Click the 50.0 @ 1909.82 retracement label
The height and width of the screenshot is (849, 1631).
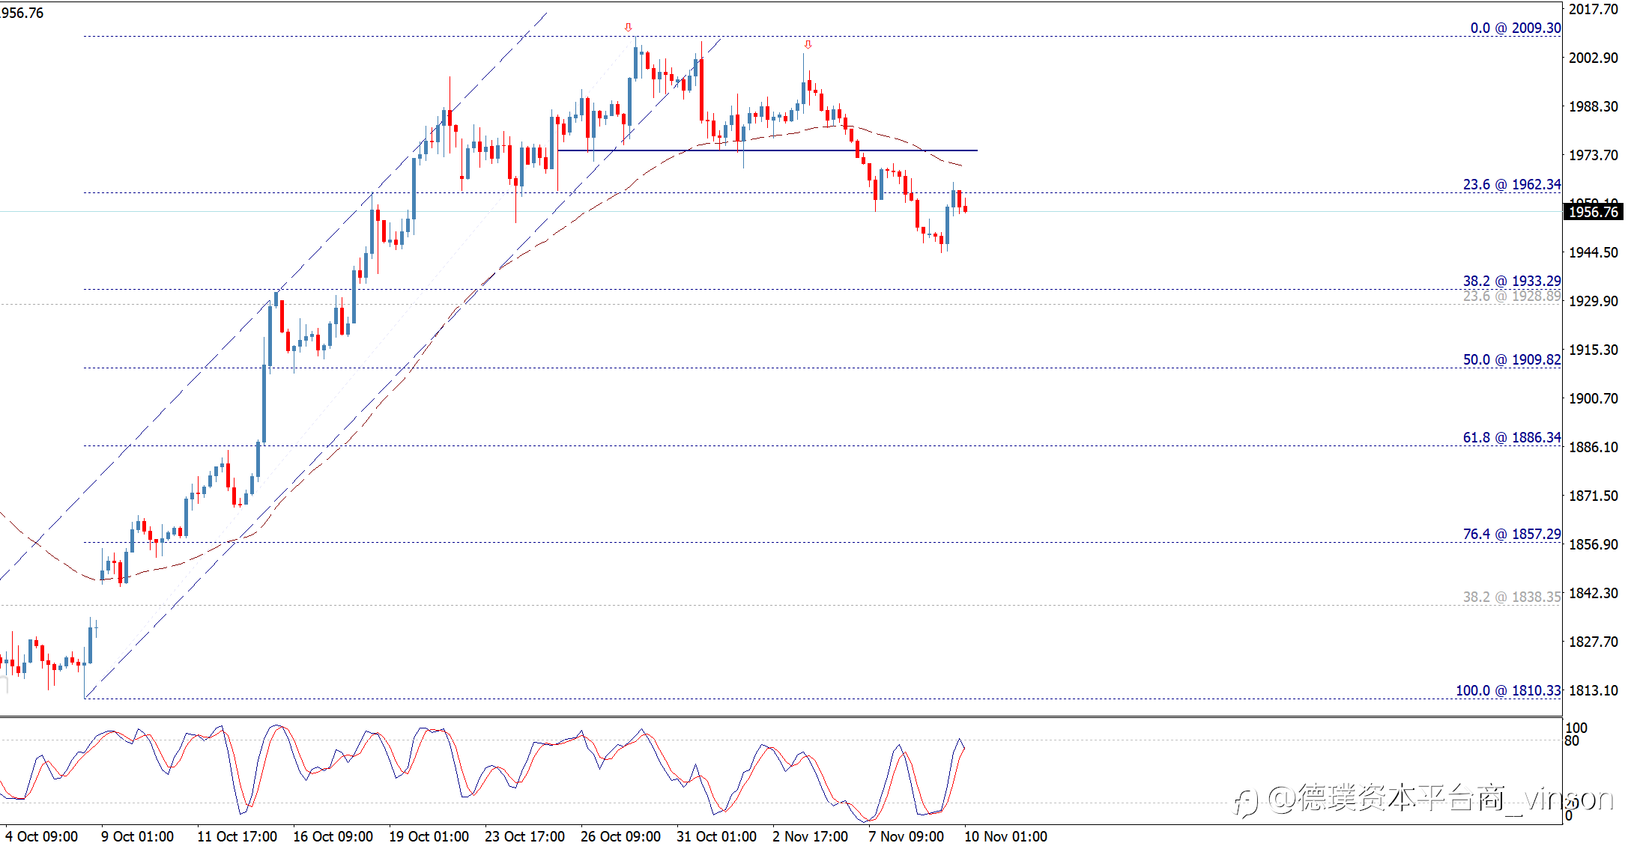coord(1511,359)
